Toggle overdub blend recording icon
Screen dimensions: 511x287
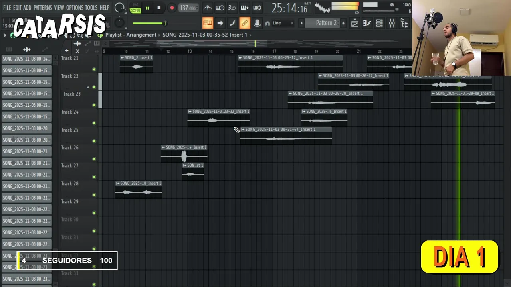(x=245, y=8)
